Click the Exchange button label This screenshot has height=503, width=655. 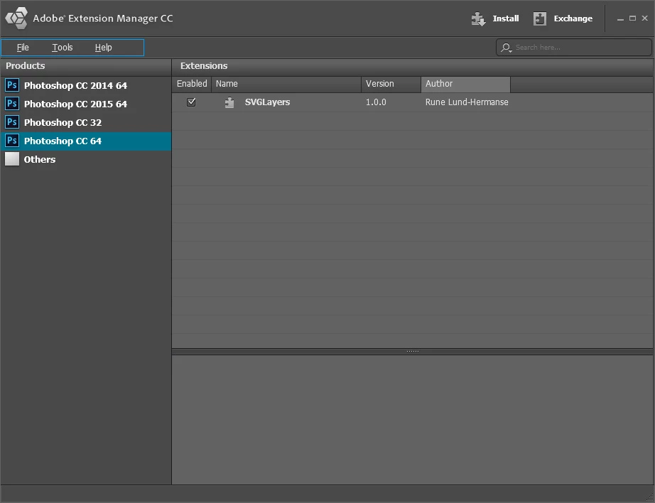[x=573, y=18]
